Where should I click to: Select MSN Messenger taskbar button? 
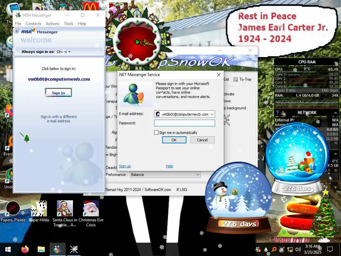57,249
